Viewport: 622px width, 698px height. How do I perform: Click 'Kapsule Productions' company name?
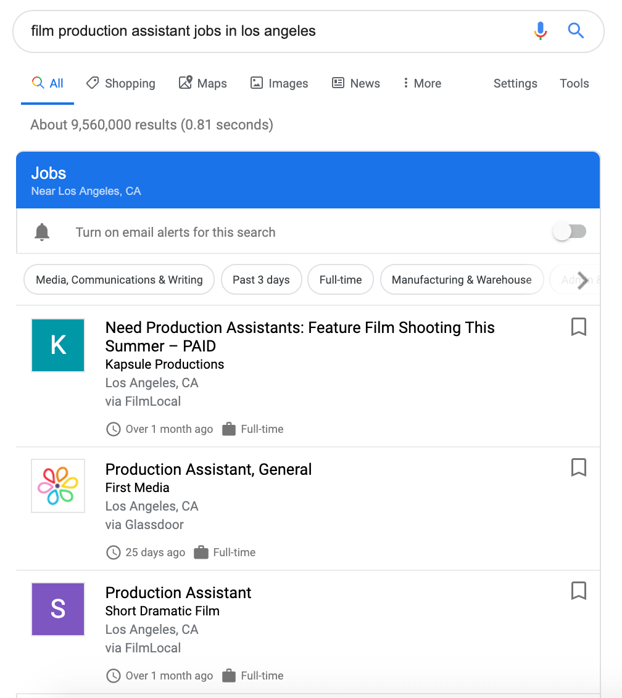pyautogui.click(x=164, y=364)
